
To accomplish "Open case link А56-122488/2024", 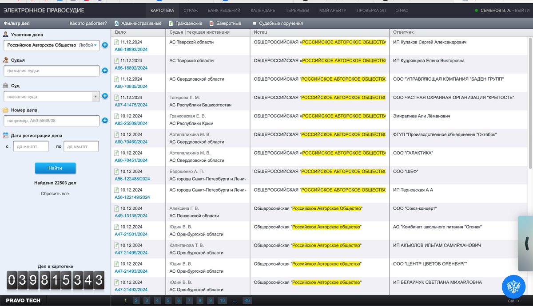I will pyautogui.click(x=132, y=179).
